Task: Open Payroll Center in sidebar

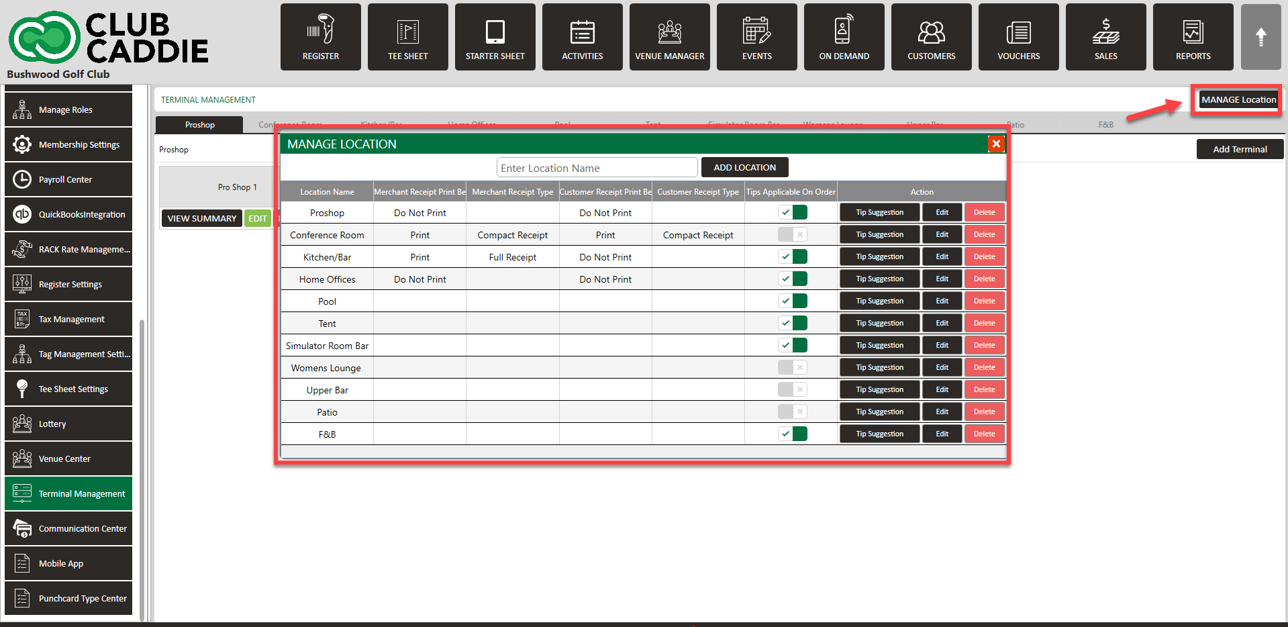Action: (68, 179)
